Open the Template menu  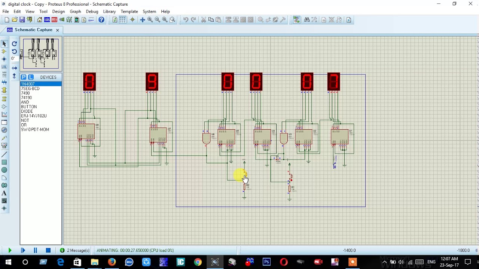129,12
